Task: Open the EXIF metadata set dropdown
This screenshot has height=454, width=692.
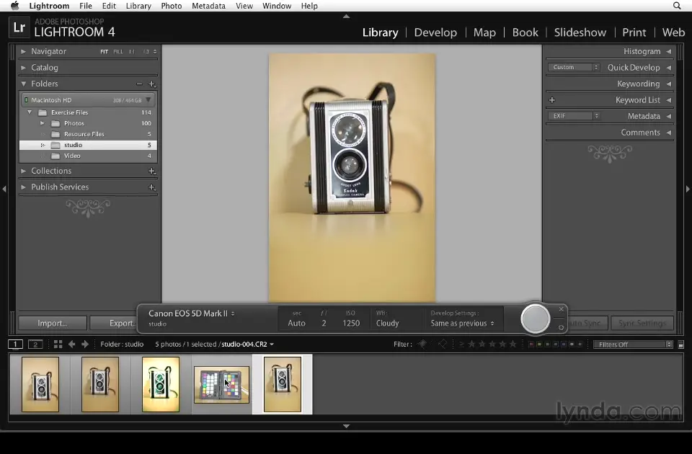Action: [574, 115]
